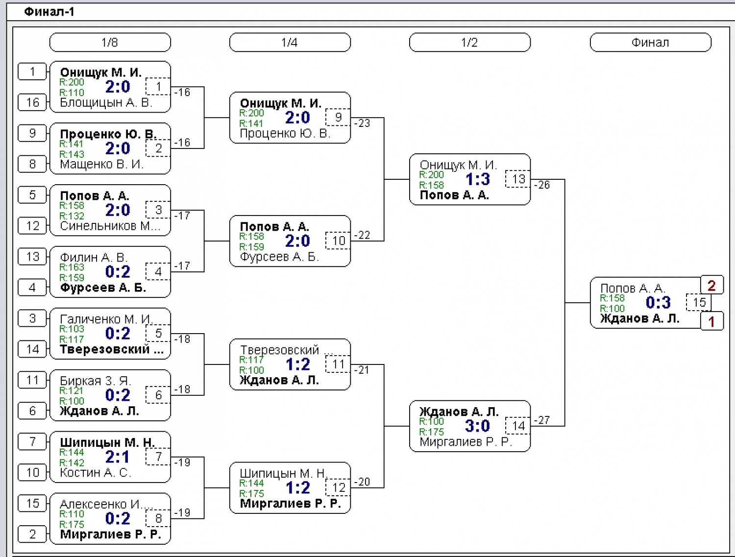Select seed box number 12
This screenshot has height=557, width=735.
tap(32, 225)
